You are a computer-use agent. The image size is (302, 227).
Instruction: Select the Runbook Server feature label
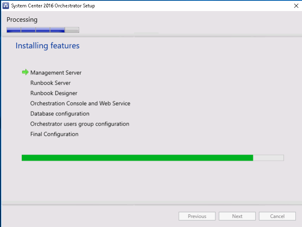click(50, 83)
